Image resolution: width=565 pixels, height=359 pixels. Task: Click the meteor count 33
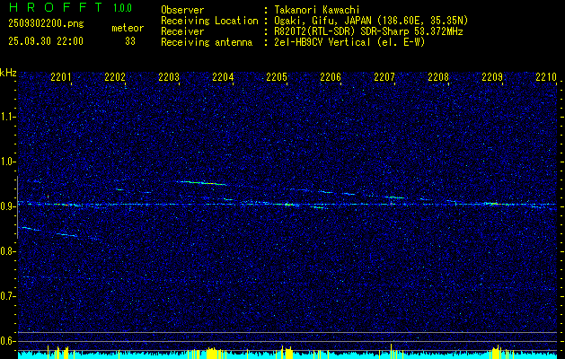130,41
